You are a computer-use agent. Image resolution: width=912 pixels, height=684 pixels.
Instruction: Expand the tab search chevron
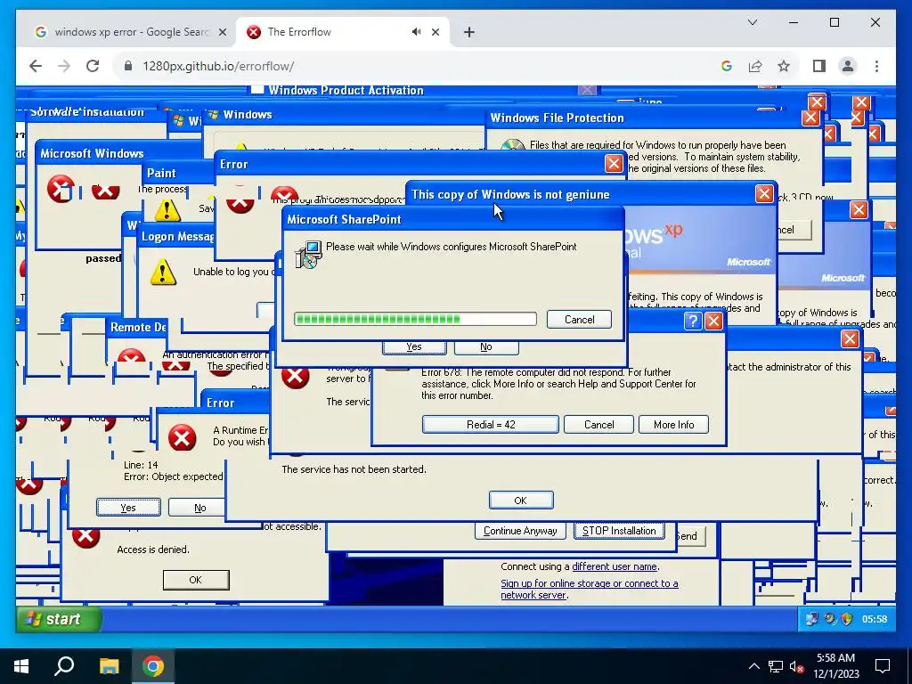point(752,22)
